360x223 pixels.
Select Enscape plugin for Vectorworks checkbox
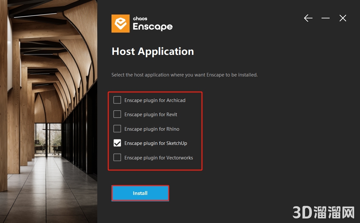click(117, 157)
